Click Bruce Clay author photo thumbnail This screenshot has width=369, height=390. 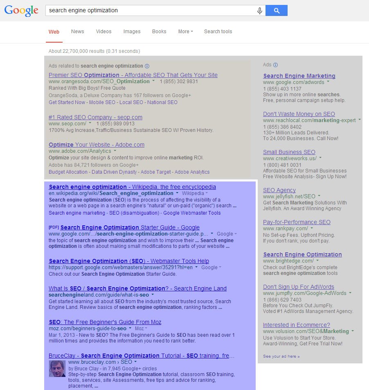(57, 369)
